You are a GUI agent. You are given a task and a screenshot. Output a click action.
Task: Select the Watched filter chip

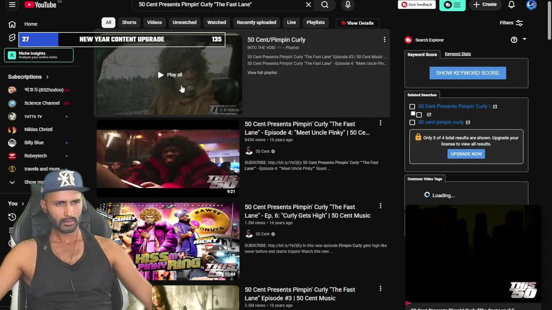[x=216, y=22]
